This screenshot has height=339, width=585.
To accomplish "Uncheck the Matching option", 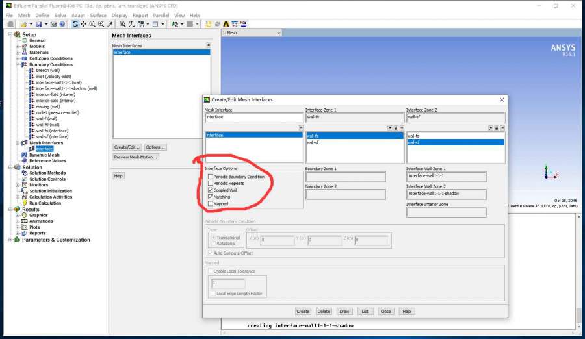I will coord(211,197).
